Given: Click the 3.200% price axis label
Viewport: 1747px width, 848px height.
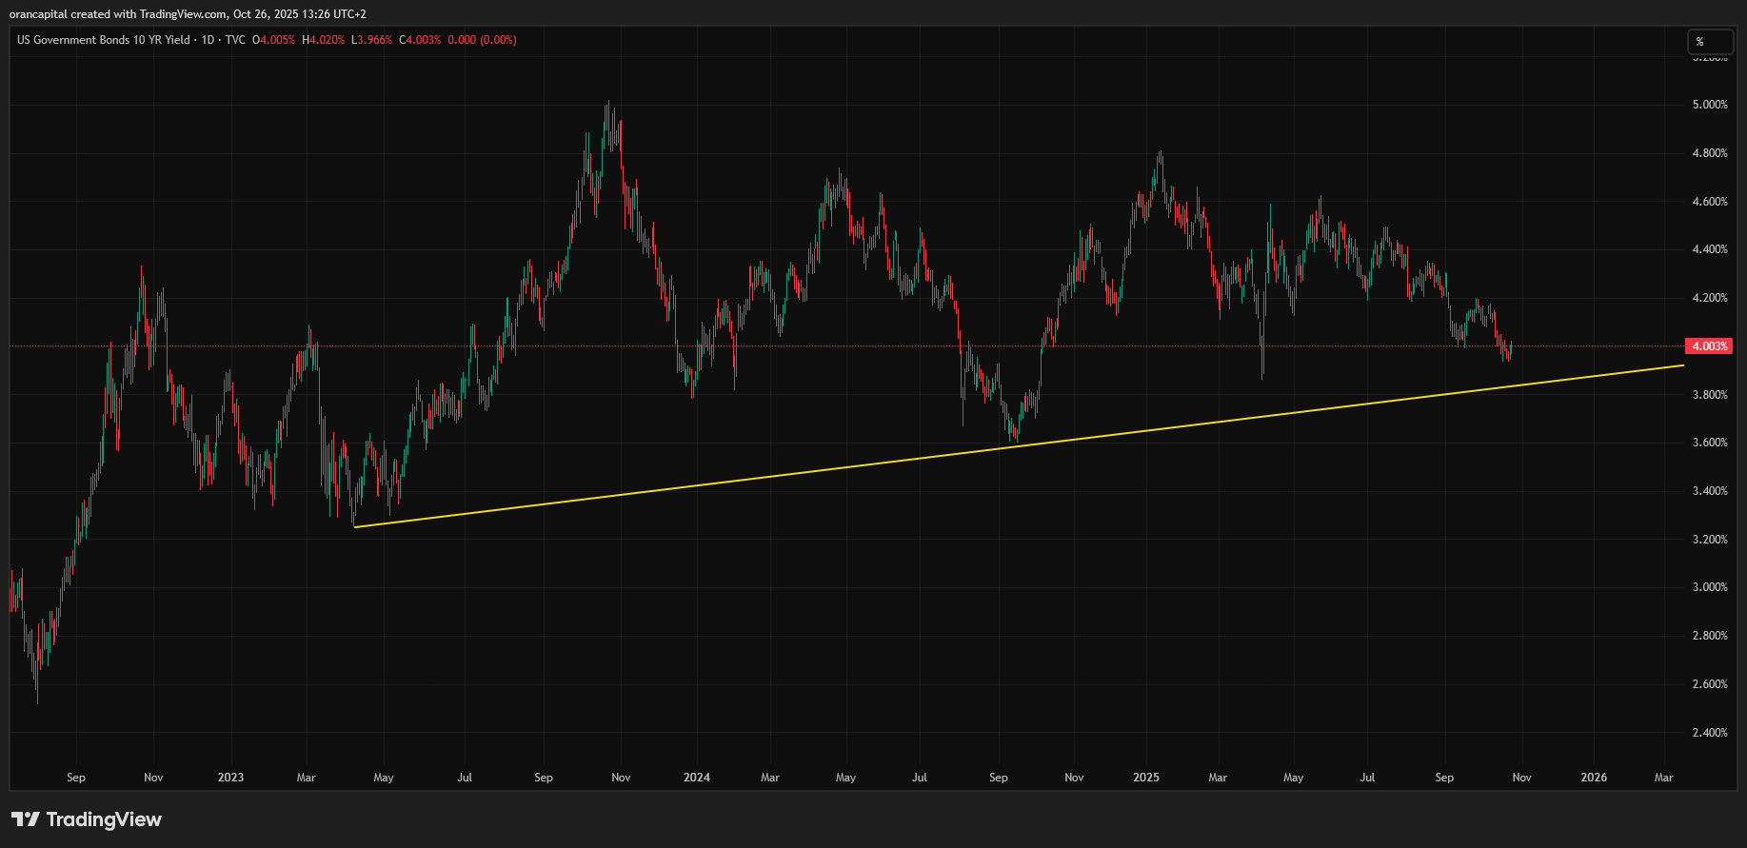Looking at the screenshot, I should pos(1710,540).
